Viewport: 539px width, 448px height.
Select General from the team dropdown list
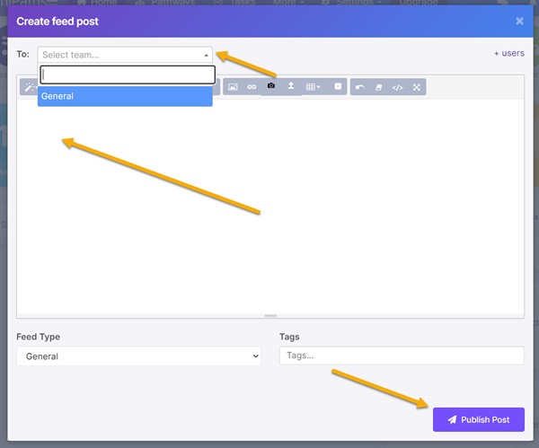125,96
